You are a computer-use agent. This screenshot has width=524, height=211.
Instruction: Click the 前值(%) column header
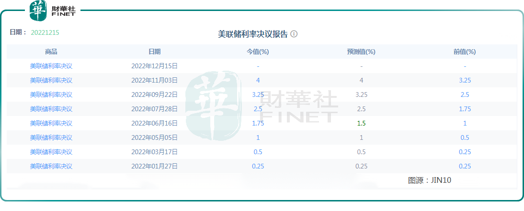tap(465, 52)
